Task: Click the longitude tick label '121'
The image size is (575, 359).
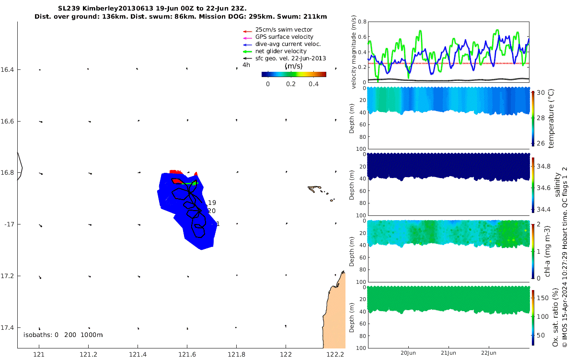Action: coord(39,354)
